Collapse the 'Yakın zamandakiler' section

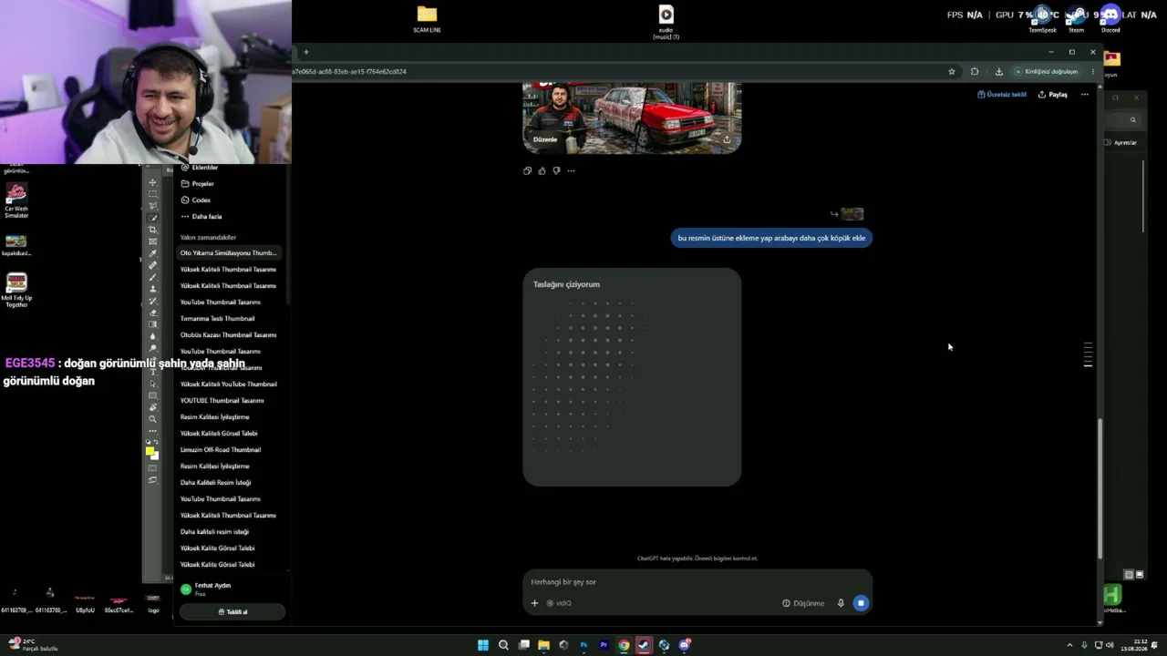(208, 237)
